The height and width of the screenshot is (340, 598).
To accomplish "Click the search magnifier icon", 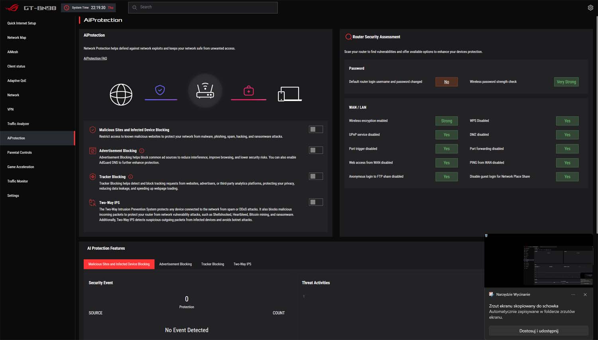I will coord(135,8).
